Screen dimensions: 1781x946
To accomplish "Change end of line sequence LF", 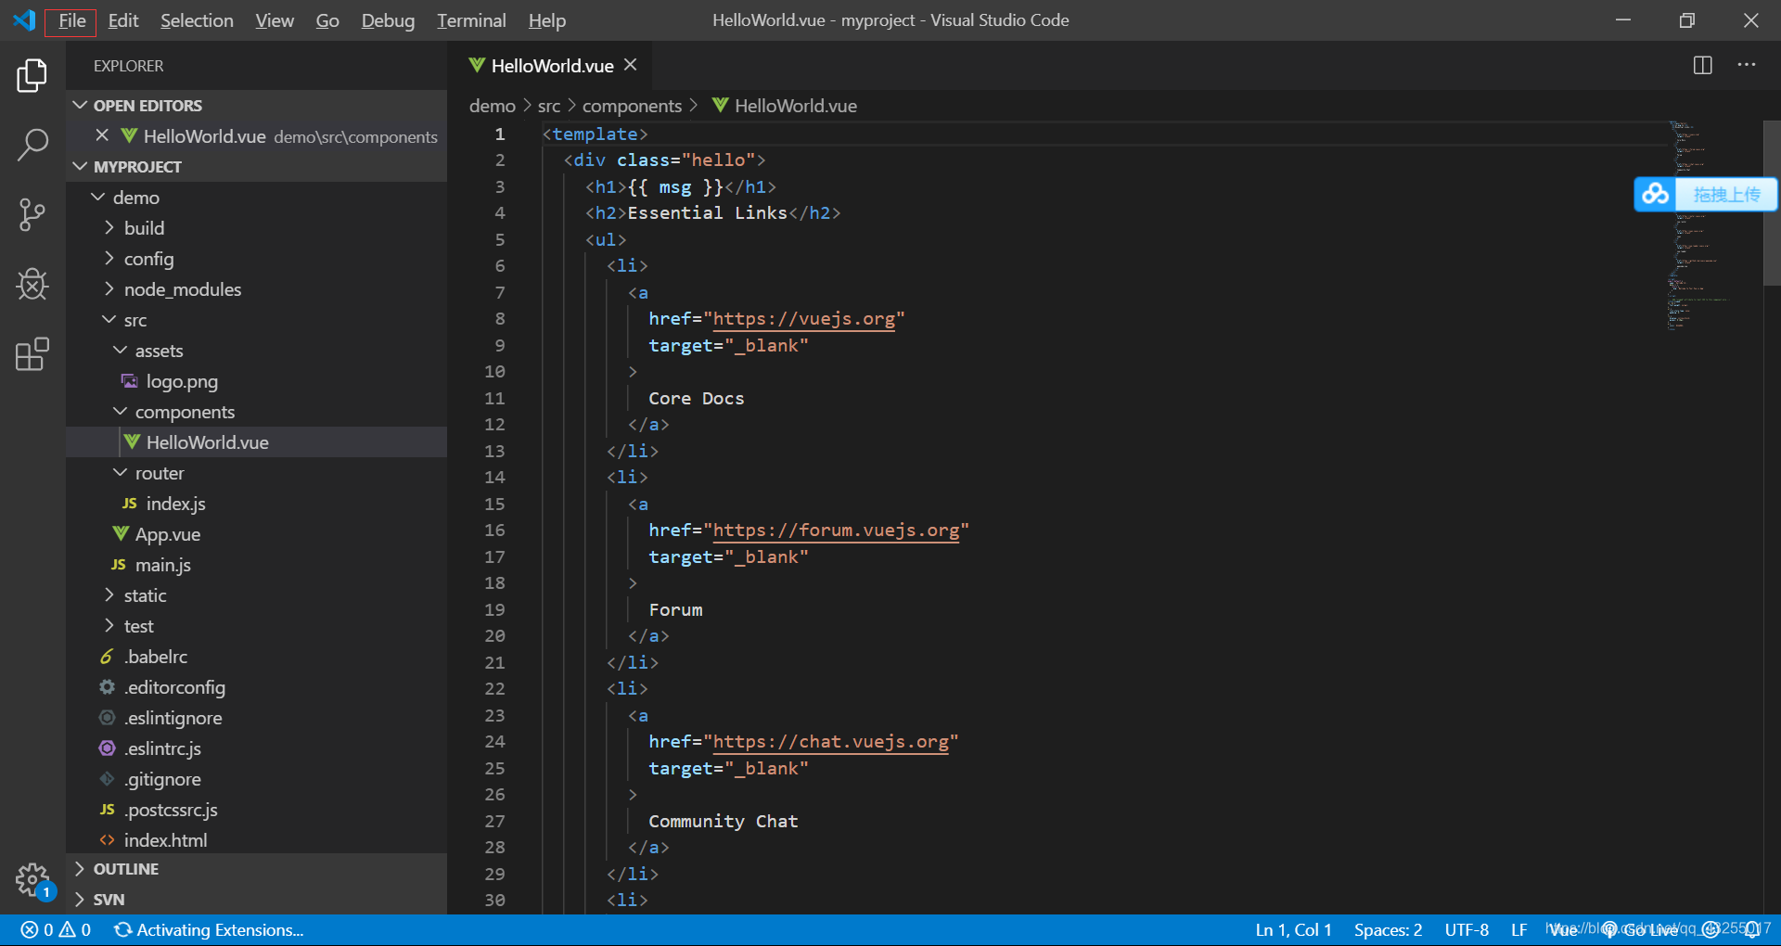I will 1518,929.
